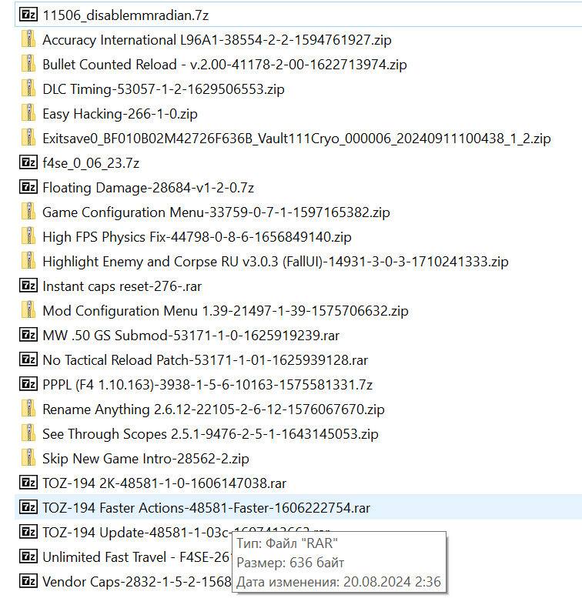Screen dimensions: 582x615
Task: Click the zip icon of Easy Hacking-266-1-0
Action: (x=28, y=114)
